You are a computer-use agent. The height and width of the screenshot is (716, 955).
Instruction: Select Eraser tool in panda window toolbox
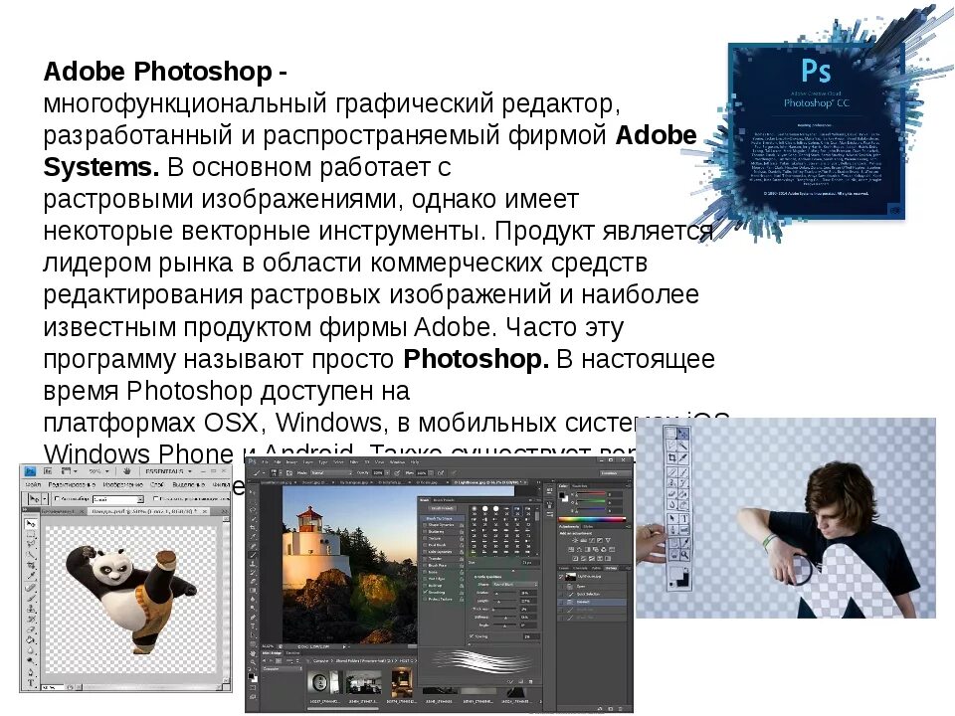pyautogui.click(x=31, y=629)
